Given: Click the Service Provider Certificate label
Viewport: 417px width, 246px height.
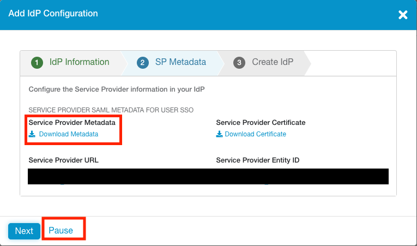Looking at the screenshot, I should pyautogui.click(x=261, y=123).
